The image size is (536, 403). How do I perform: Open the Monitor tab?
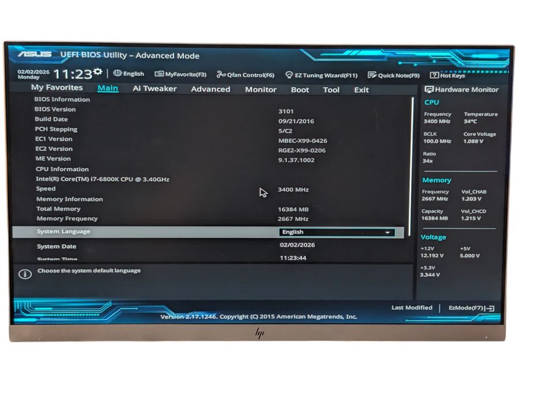(x=261, y=89)
